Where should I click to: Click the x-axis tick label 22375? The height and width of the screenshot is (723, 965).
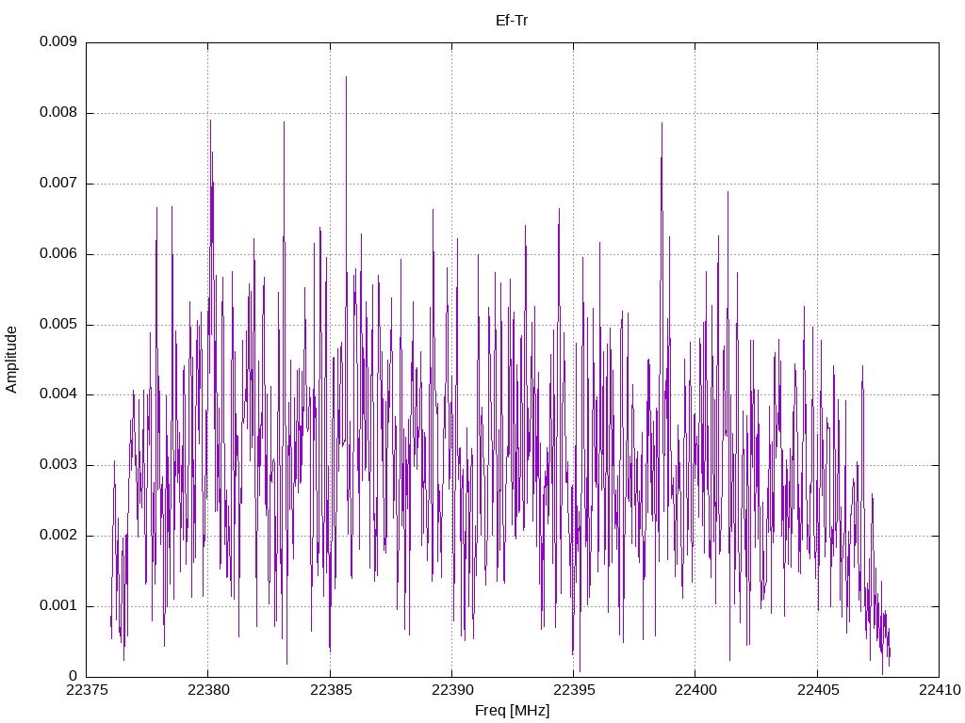point(86,690)
